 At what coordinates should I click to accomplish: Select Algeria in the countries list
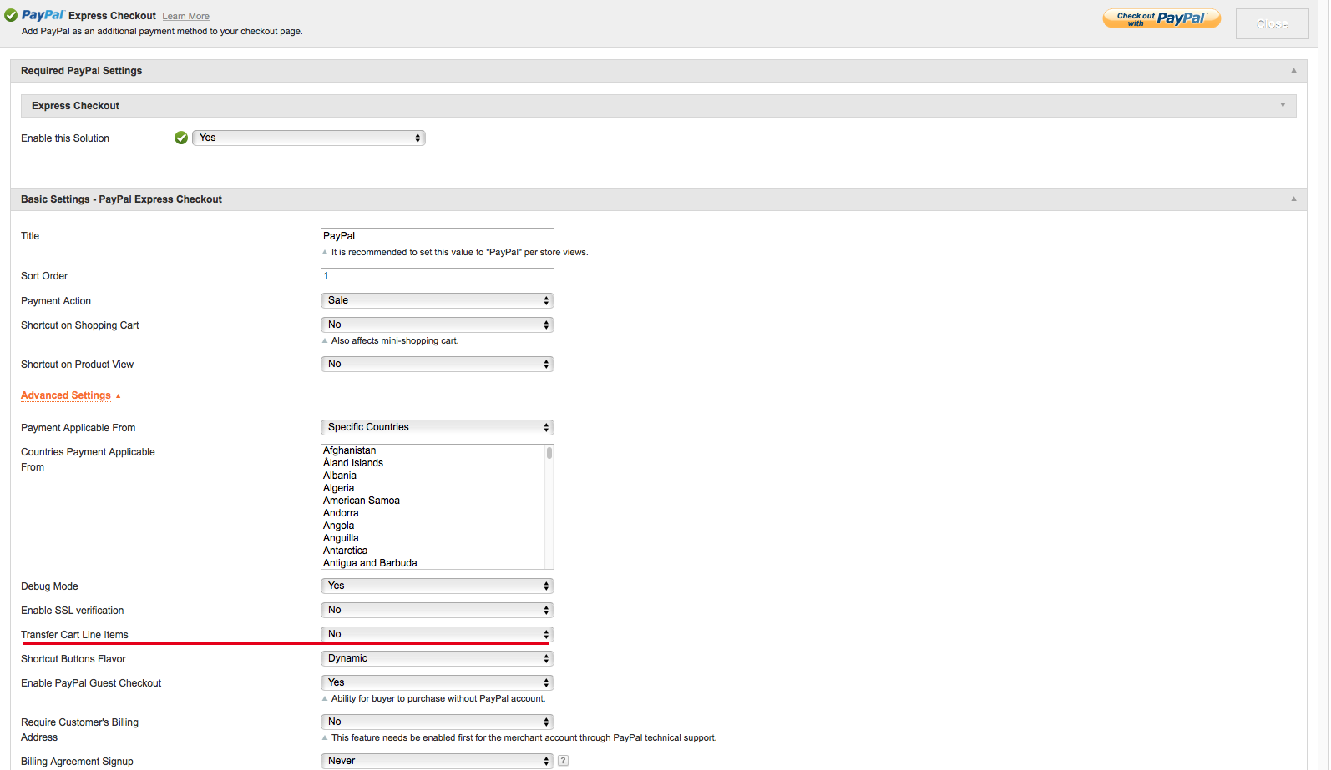click(x=339, y=488)
